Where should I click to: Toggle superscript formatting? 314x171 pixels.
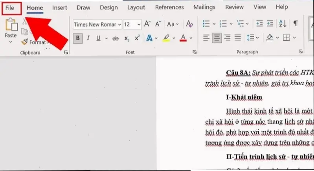[137, 38]
